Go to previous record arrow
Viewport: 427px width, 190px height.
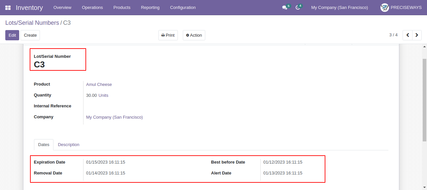click(x=408, y=35)
